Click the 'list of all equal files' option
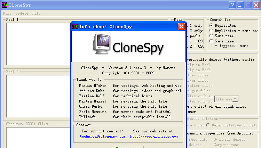 (216, 106)
